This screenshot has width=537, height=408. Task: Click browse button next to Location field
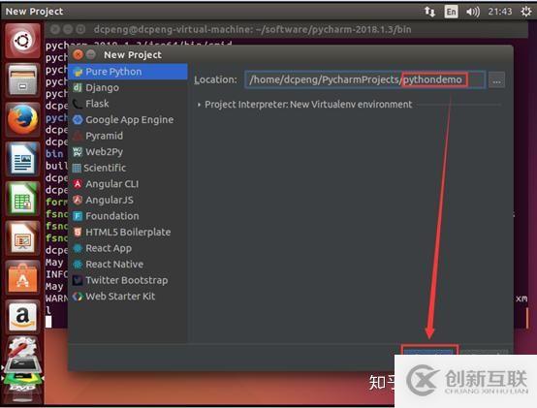click(x=496, y=80)
